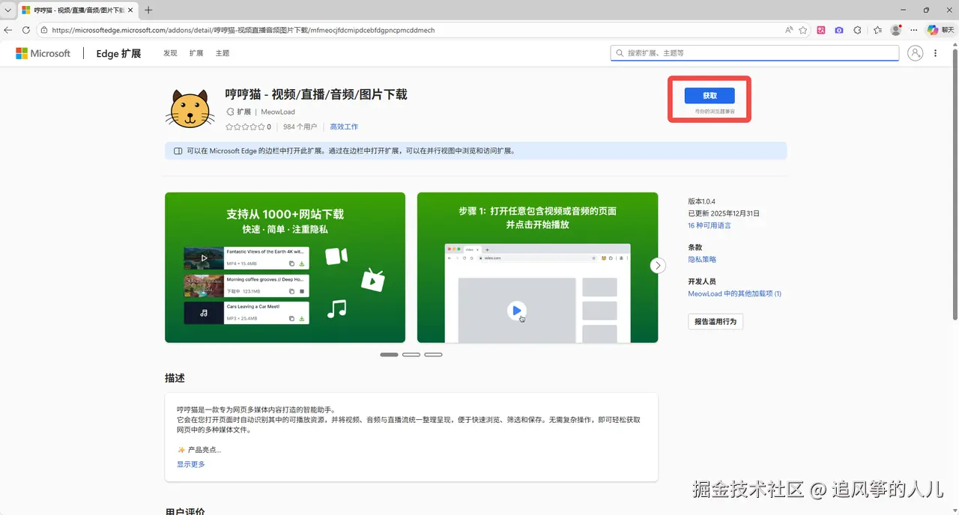Click the 获取 button
Screen dimensions: 959x515
tap(710, 96)
